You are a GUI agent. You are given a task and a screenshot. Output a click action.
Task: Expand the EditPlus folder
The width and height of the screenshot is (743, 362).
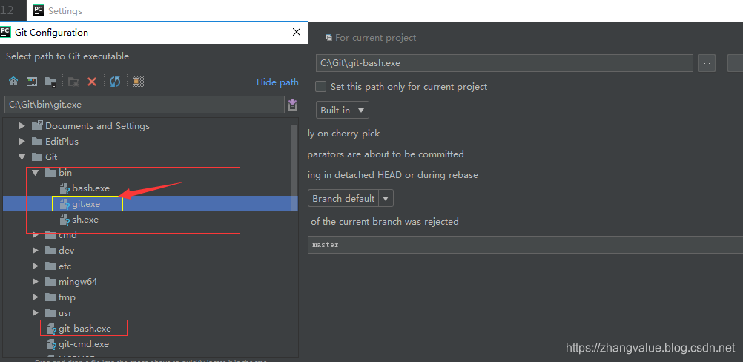22,141
